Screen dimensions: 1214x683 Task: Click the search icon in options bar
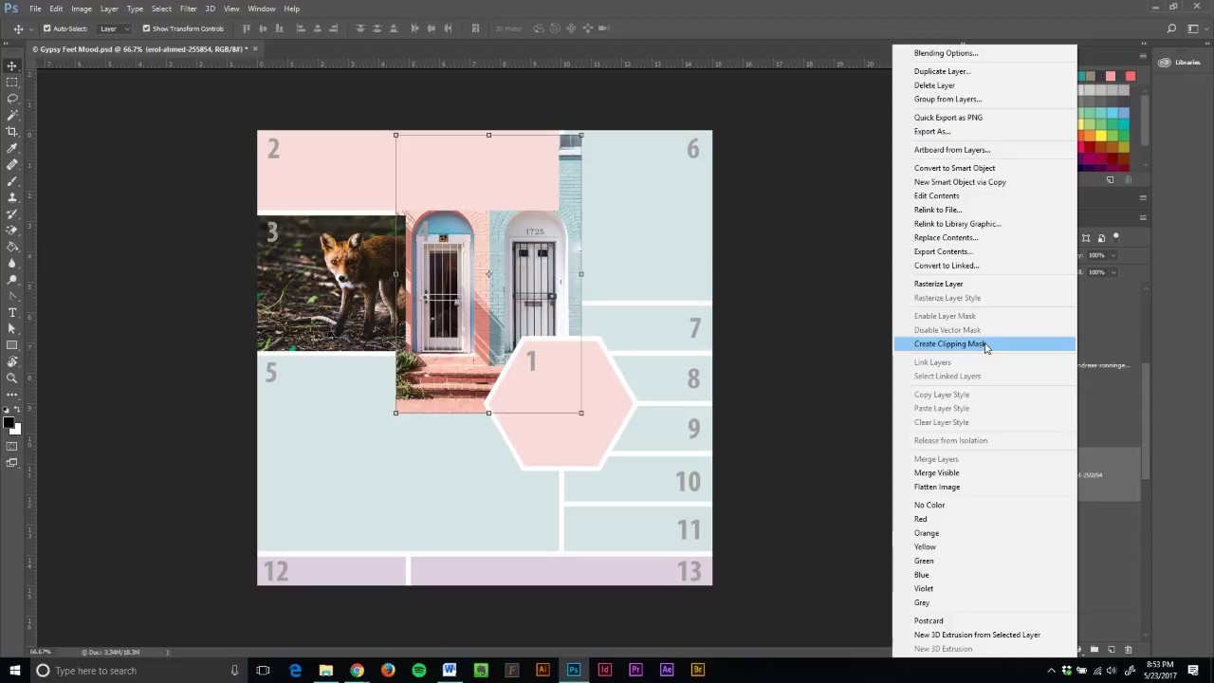[1171, 28]
